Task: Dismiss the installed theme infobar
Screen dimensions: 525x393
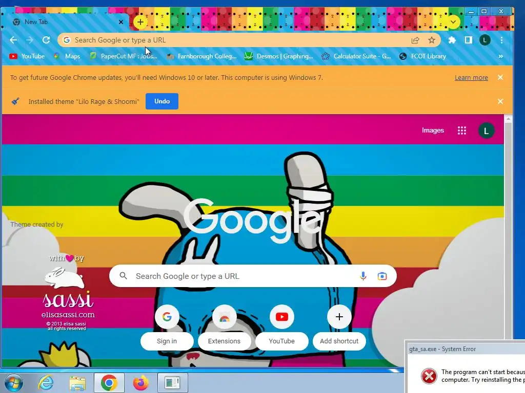Action: [x=500, y=101]
